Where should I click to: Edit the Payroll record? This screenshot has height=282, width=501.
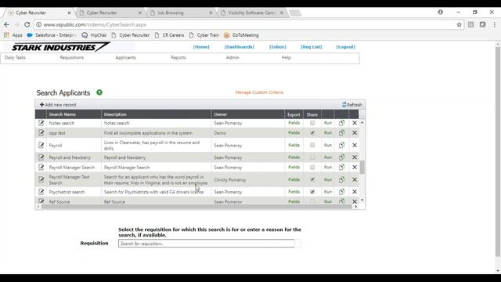pos(41,145)
